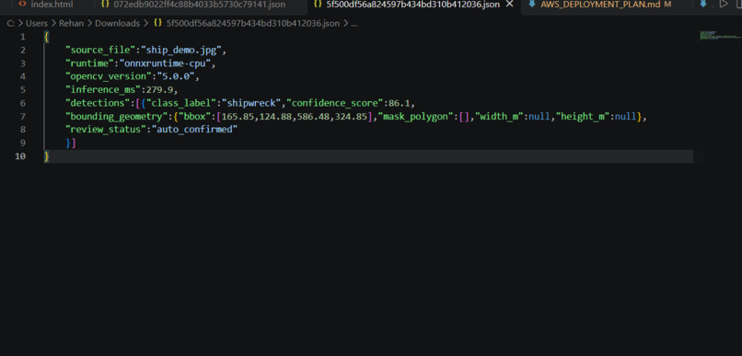Click the 586.48 bbox coordinate

pos(313,116)
